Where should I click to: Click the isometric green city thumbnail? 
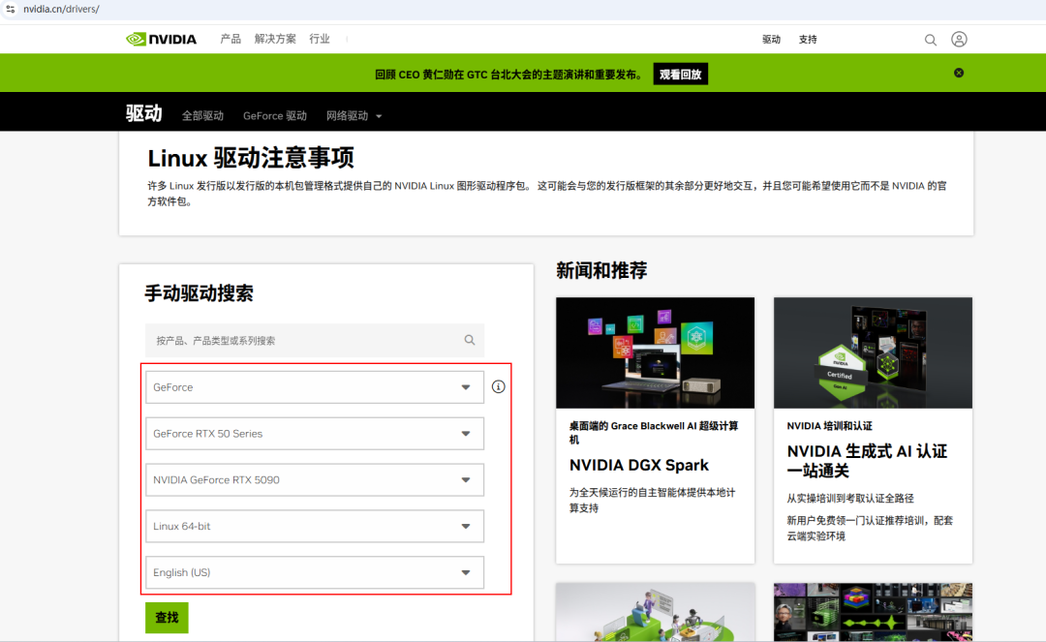(655, 612)
